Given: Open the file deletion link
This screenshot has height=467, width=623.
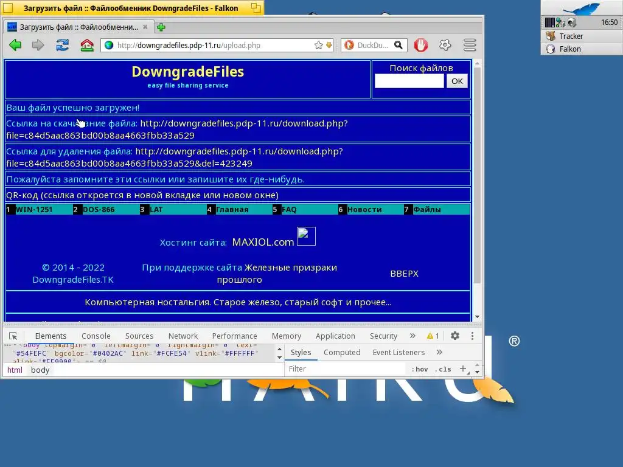Looking at the screenshot, I should [x=175, y=157].
